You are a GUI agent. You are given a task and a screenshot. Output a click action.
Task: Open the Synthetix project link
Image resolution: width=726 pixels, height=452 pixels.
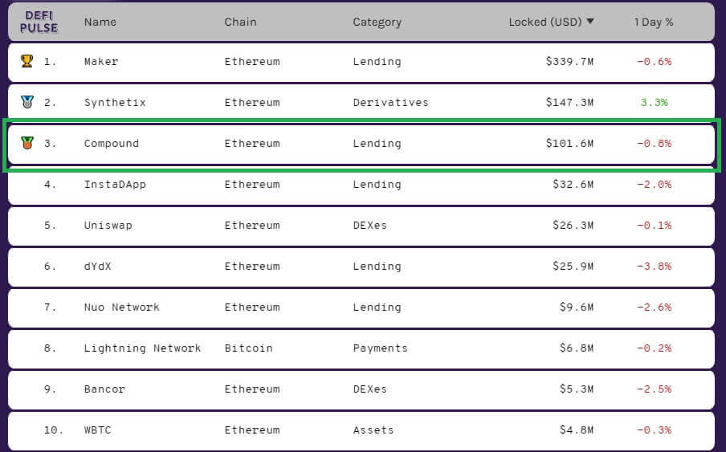pyautogui.click(x=115, y=103)
